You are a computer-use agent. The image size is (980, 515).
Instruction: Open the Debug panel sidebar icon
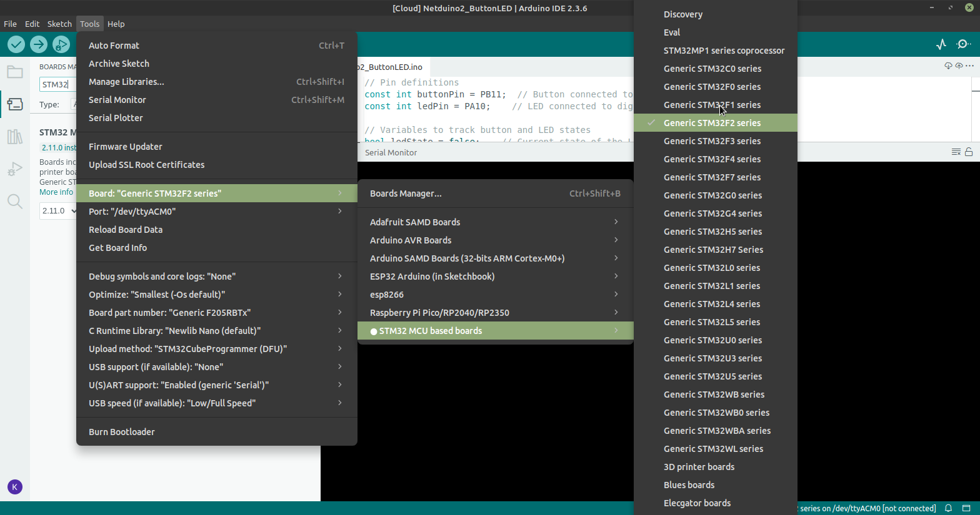click(x=15, y=169)
